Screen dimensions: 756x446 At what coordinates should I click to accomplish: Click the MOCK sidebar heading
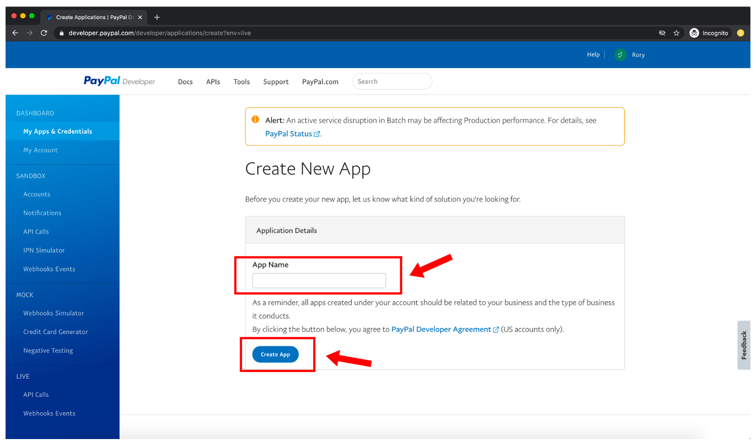(x=25, y=295)
